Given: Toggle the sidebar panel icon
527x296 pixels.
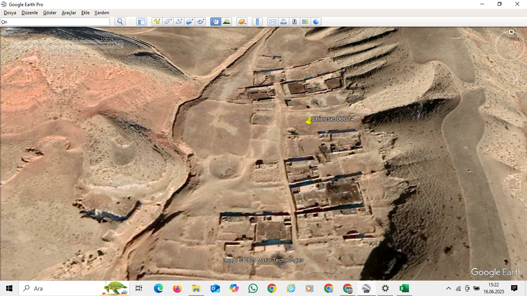Looking at the screenshot, I should (142, 22).
